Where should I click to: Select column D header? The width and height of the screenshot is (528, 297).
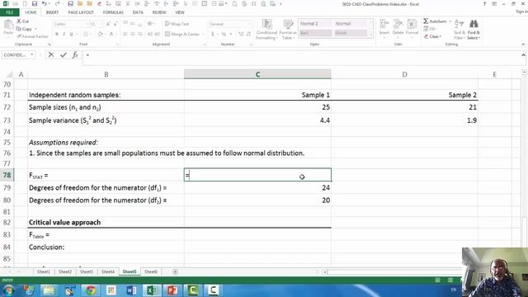(404, 74)
